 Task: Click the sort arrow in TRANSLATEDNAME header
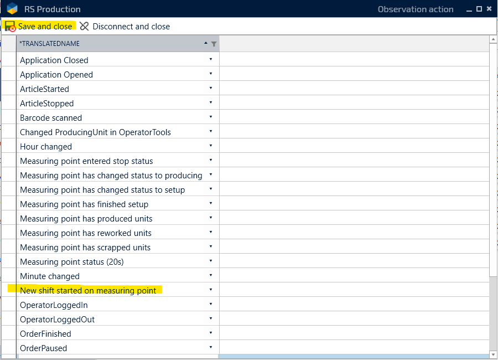(206, 44)
